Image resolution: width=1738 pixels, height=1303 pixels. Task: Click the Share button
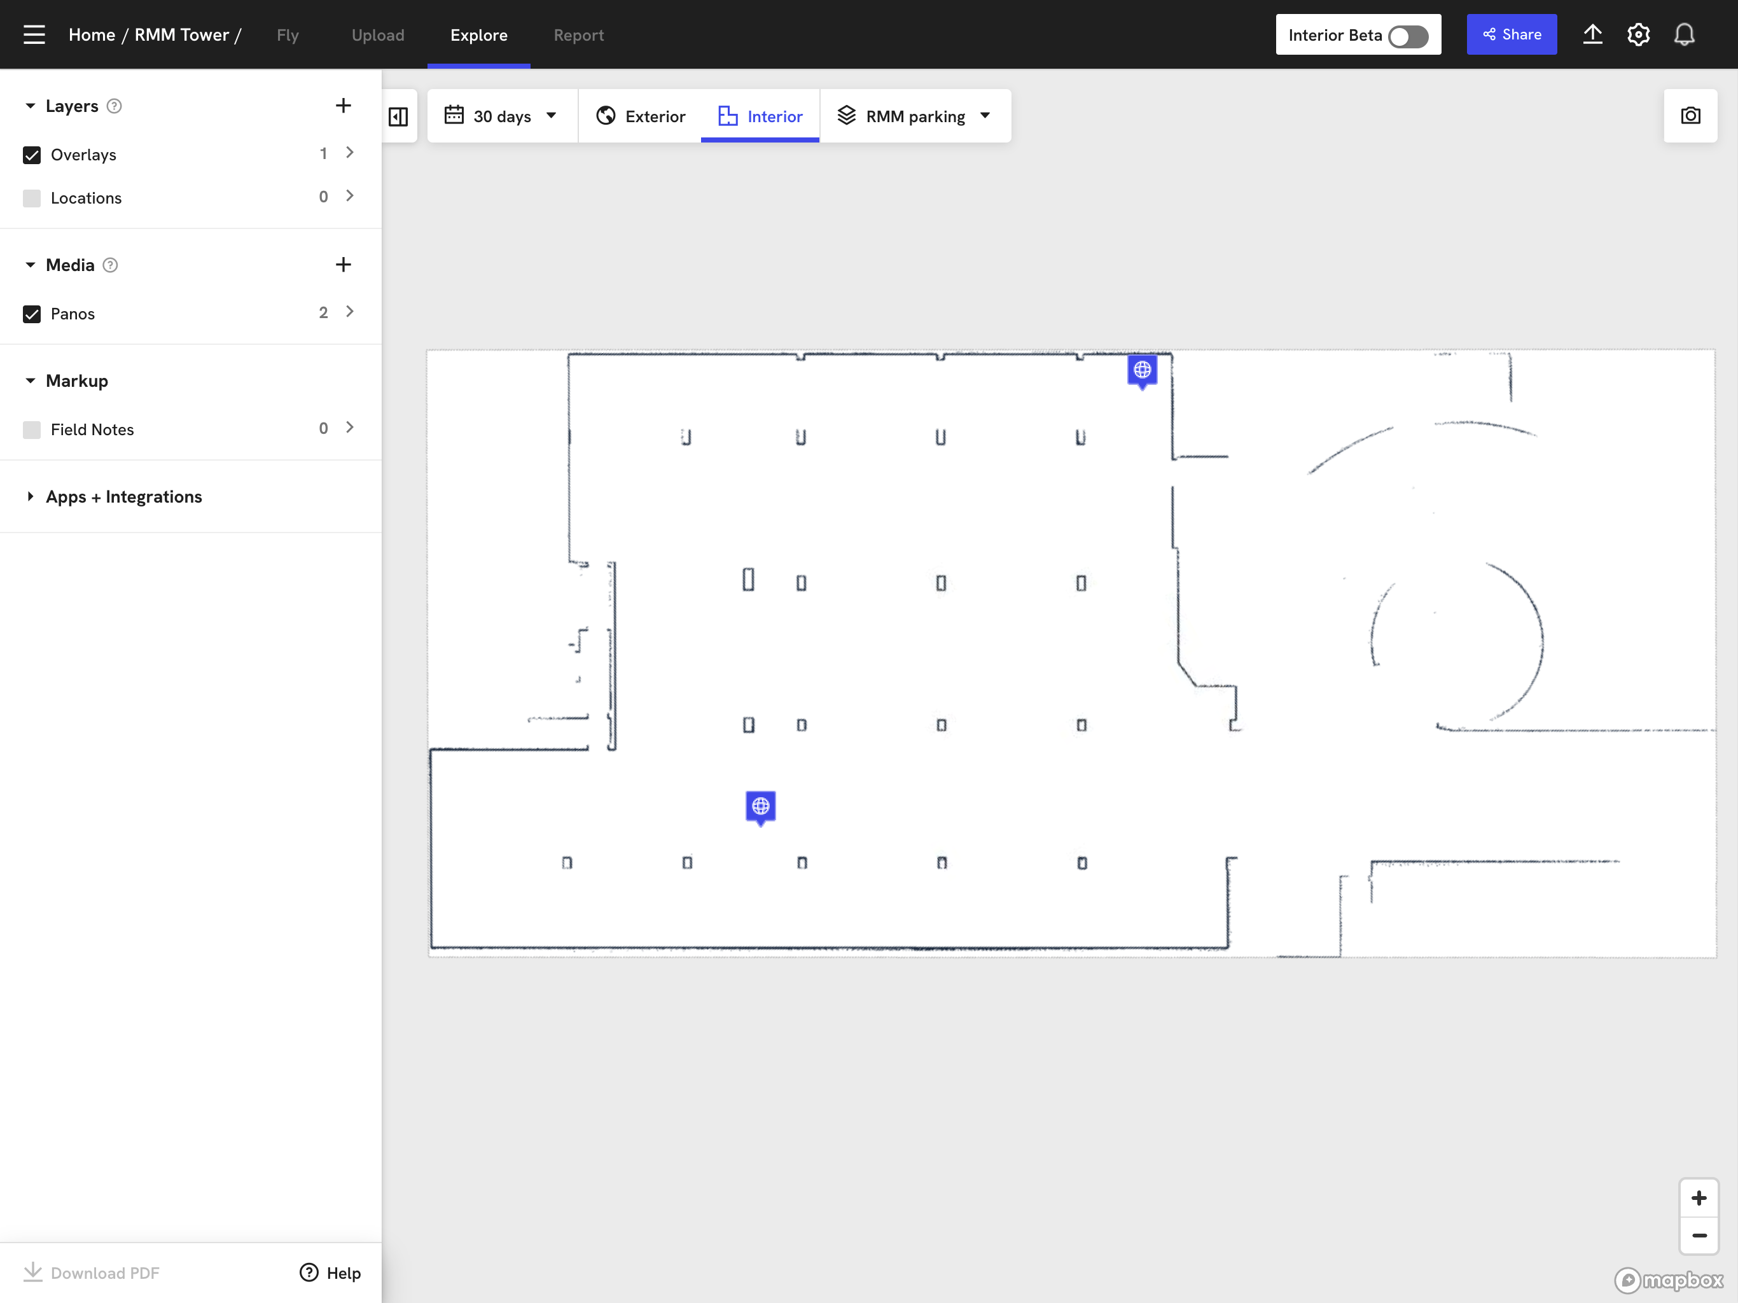[1511, 34]
